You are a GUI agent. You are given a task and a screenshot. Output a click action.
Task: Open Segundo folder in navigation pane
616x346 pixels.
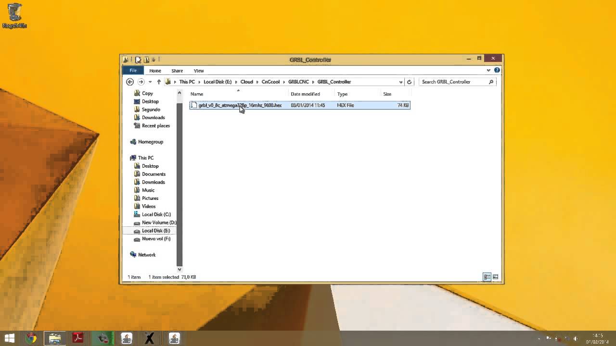click(151, 110)
